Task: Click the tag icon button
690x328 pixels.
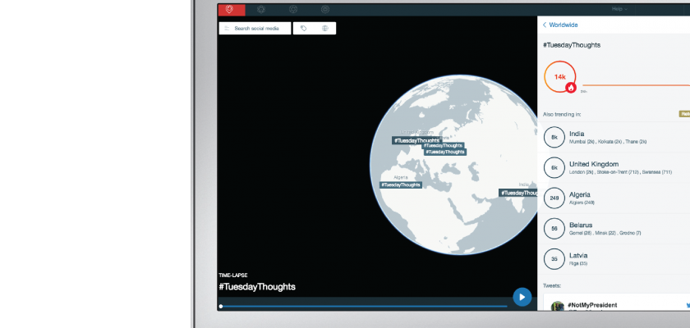Action: coord(304,29)
